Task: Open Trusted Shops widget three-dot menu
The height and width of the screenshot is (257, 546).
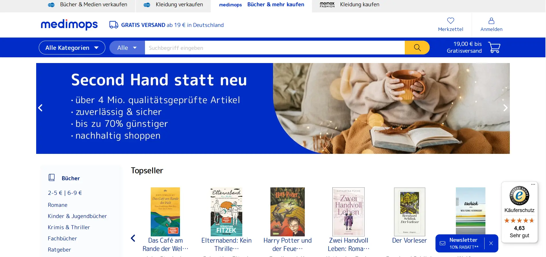Action: (x=533, y=184)
